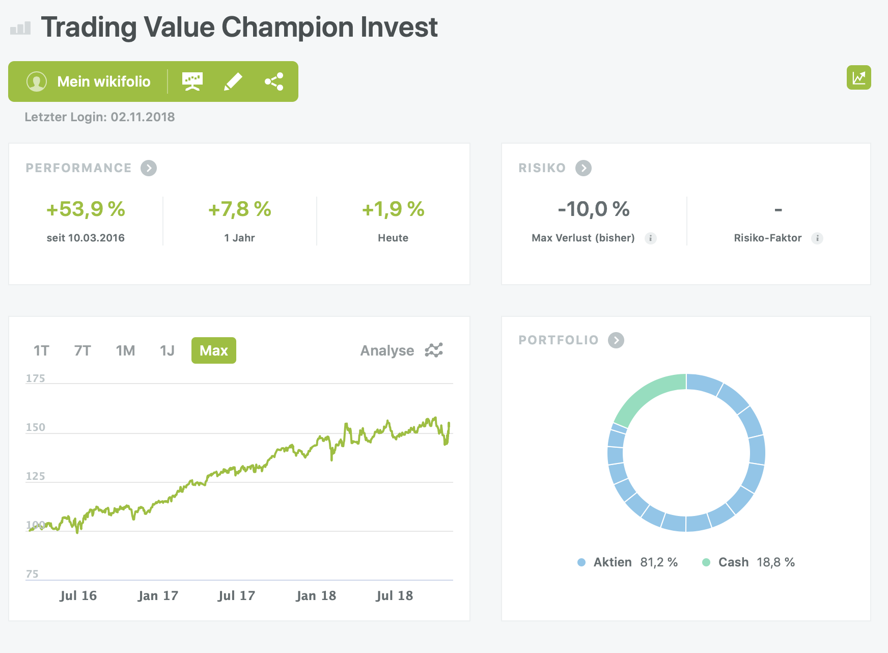The width and height of the screenshot is (888, 653).
Task: Switch chart to 1M range
Action: tap(125, 350)
